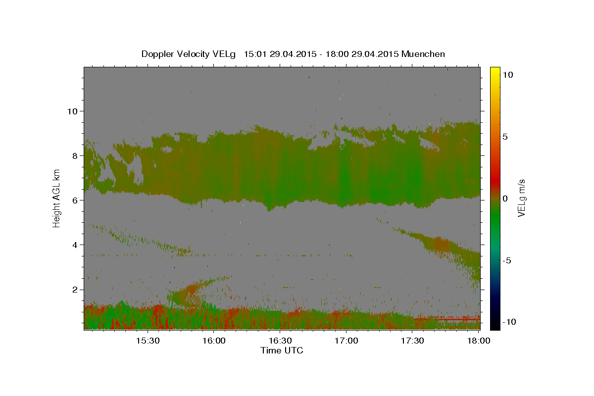This screenshot has width=594, height=396.
Task: Click the height axis label 2
Action: [76, 290]
